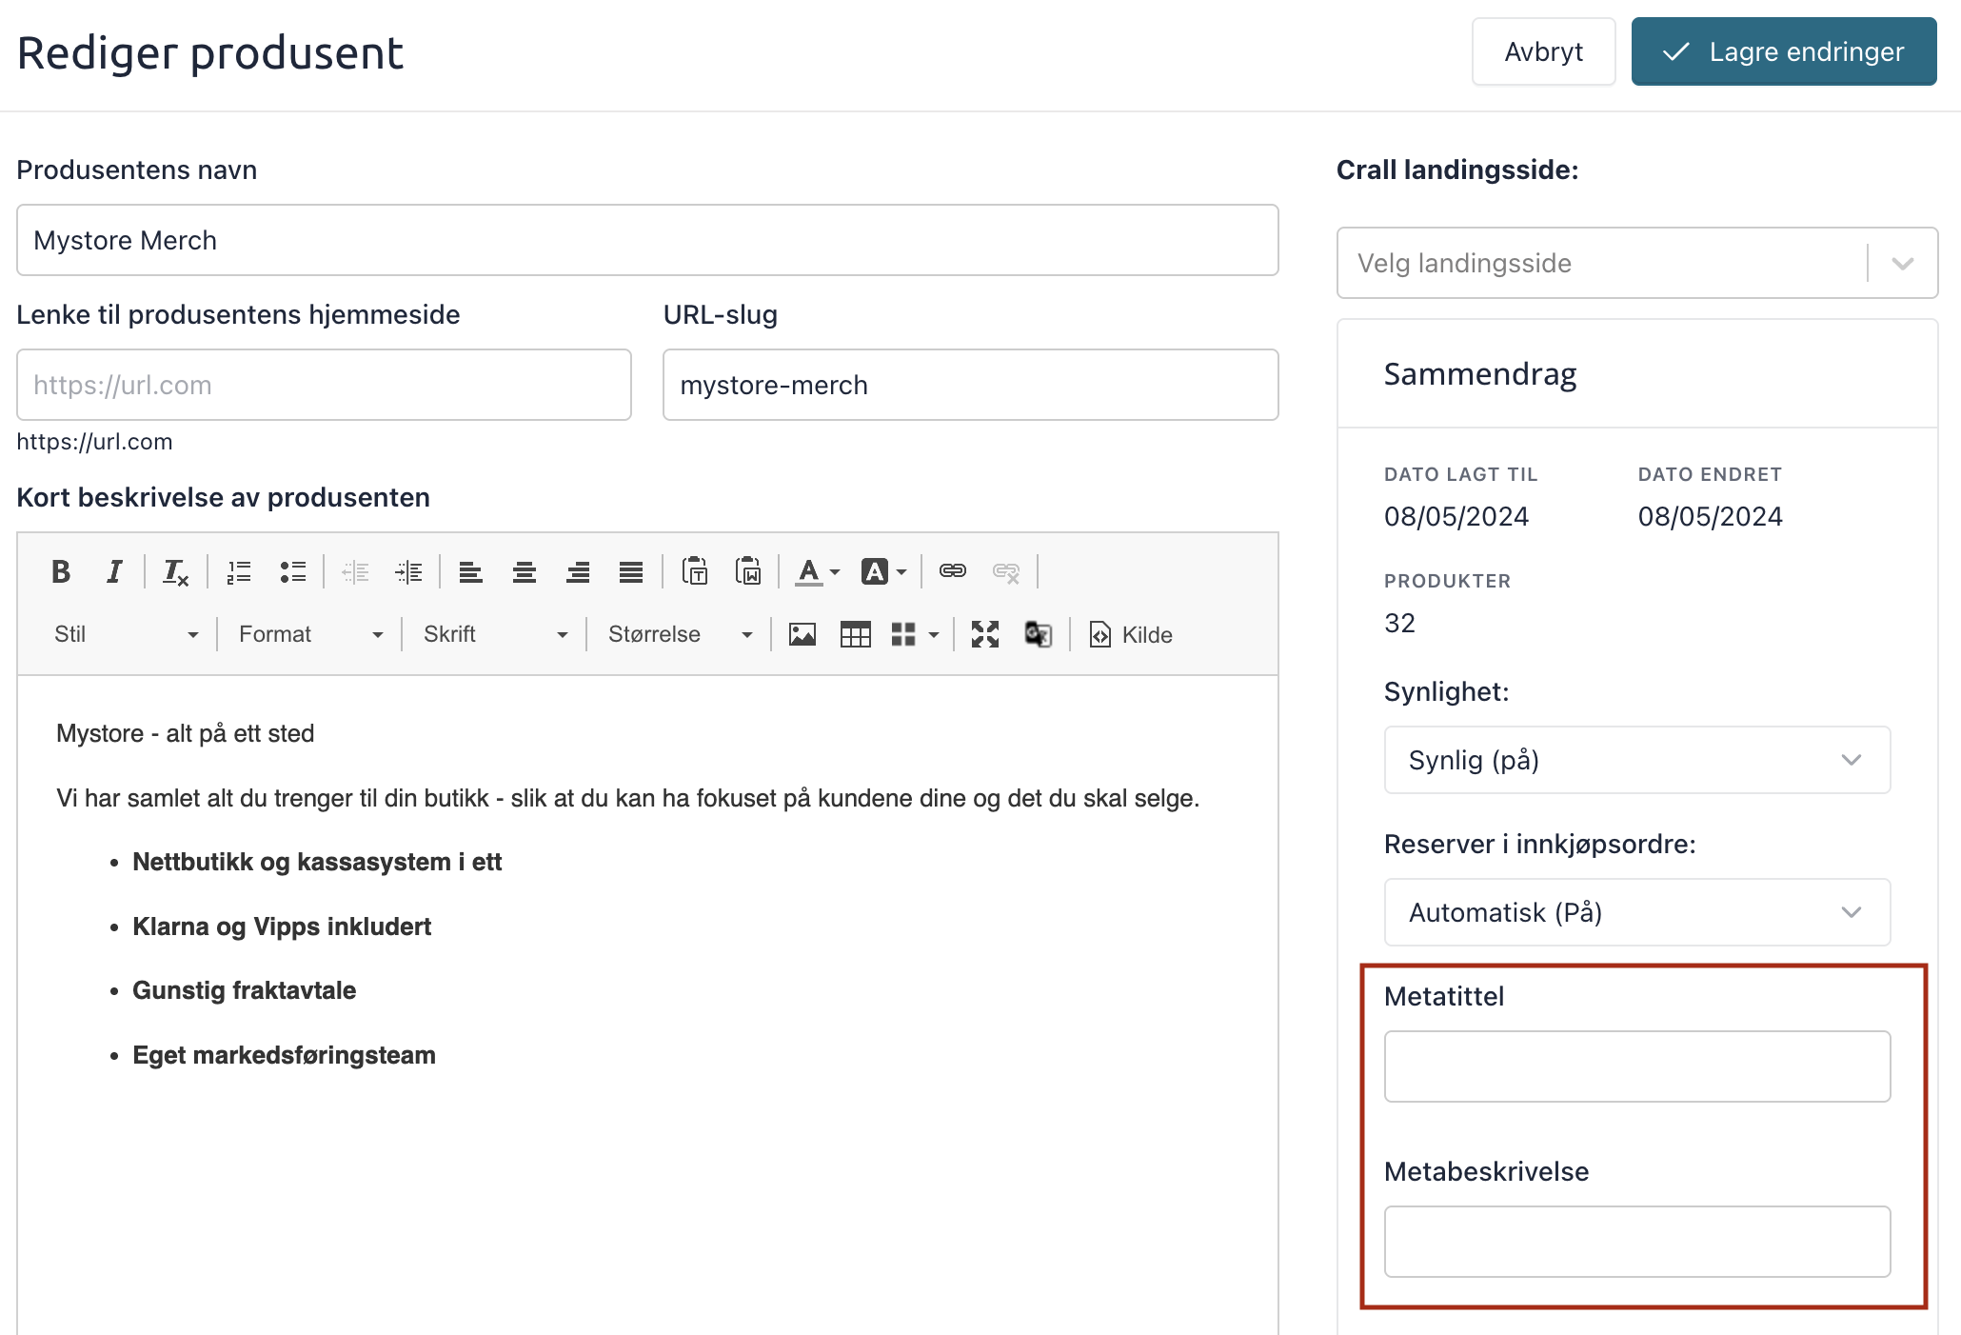Insert a bulleted list
This screenshot has height=1335, width=1961.
point(292,571)
